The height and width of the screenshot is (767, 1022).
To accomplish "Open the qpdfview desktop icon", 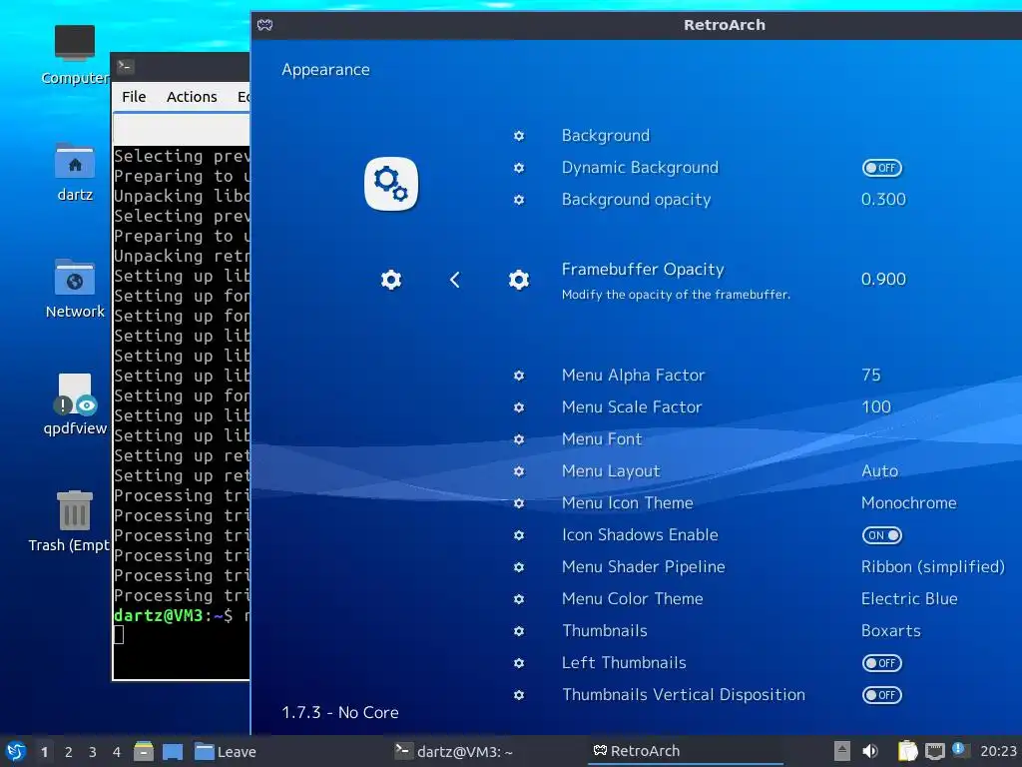I will (x=74, y=395).
